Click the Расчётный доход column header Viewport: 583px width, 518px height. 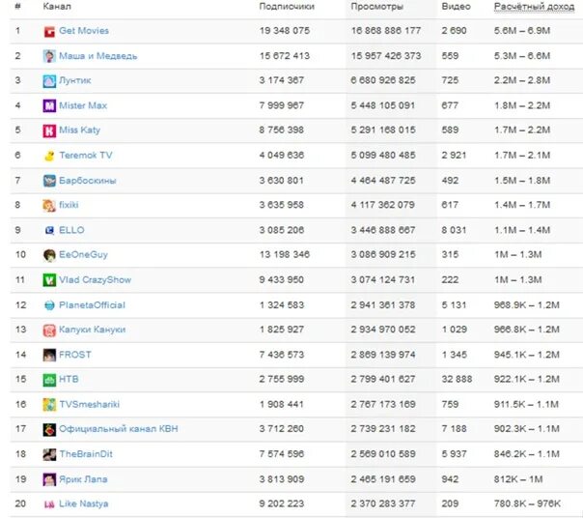click(x=535, y=7)
